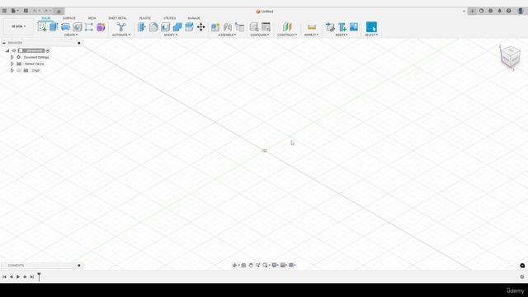Screen dimensions: 528x297
Task: Select the Fillet tool
Action: [x=153, y=27]
